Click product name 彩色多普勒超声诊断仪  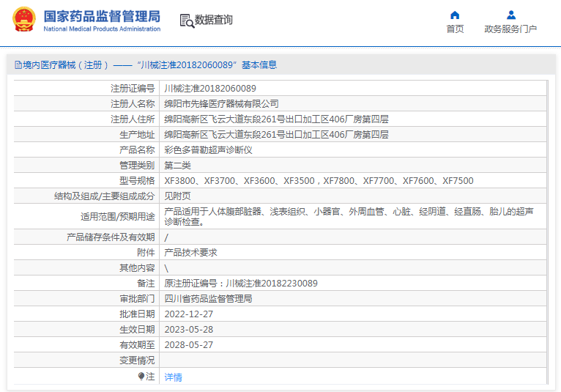pos(208,150)
